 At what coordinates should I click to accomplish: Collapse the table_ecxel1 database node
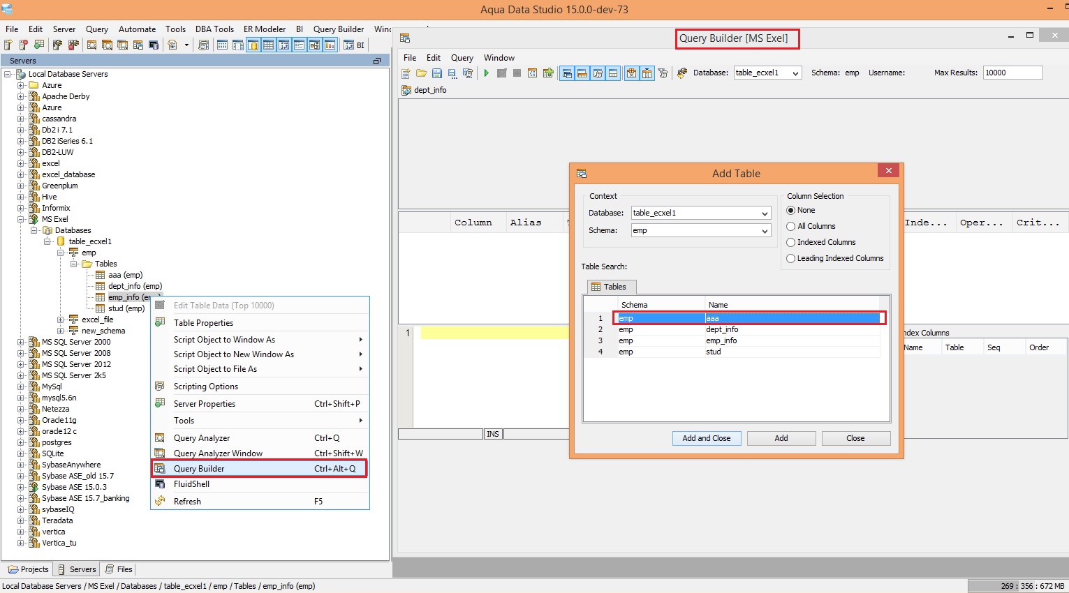tap(47, 241)
